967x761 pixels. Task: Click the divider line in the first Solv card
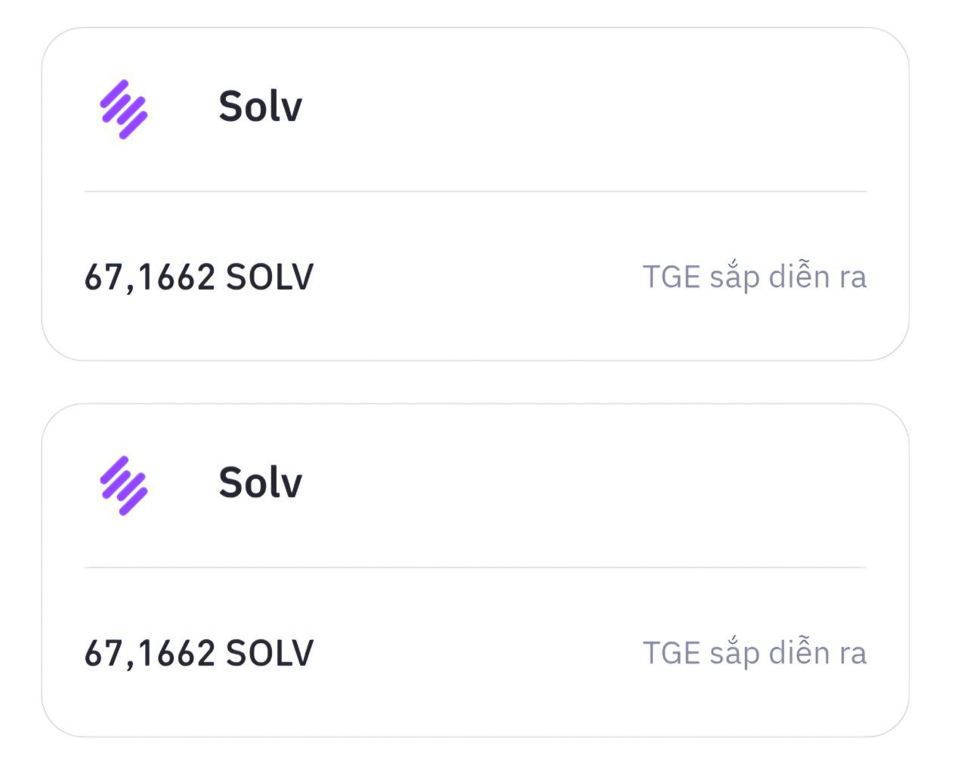[475, 191]
